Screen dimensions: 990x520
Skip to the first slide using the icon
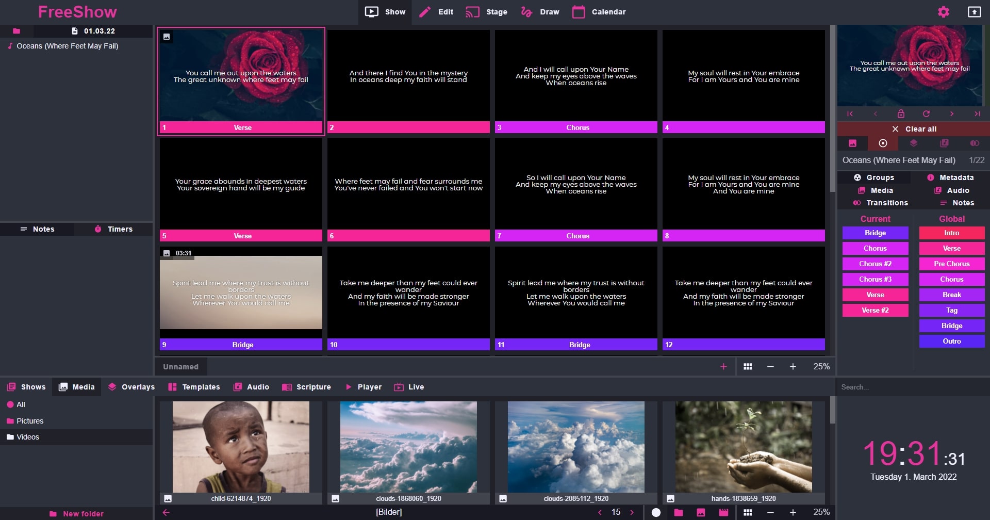click(x=850, y=113)
